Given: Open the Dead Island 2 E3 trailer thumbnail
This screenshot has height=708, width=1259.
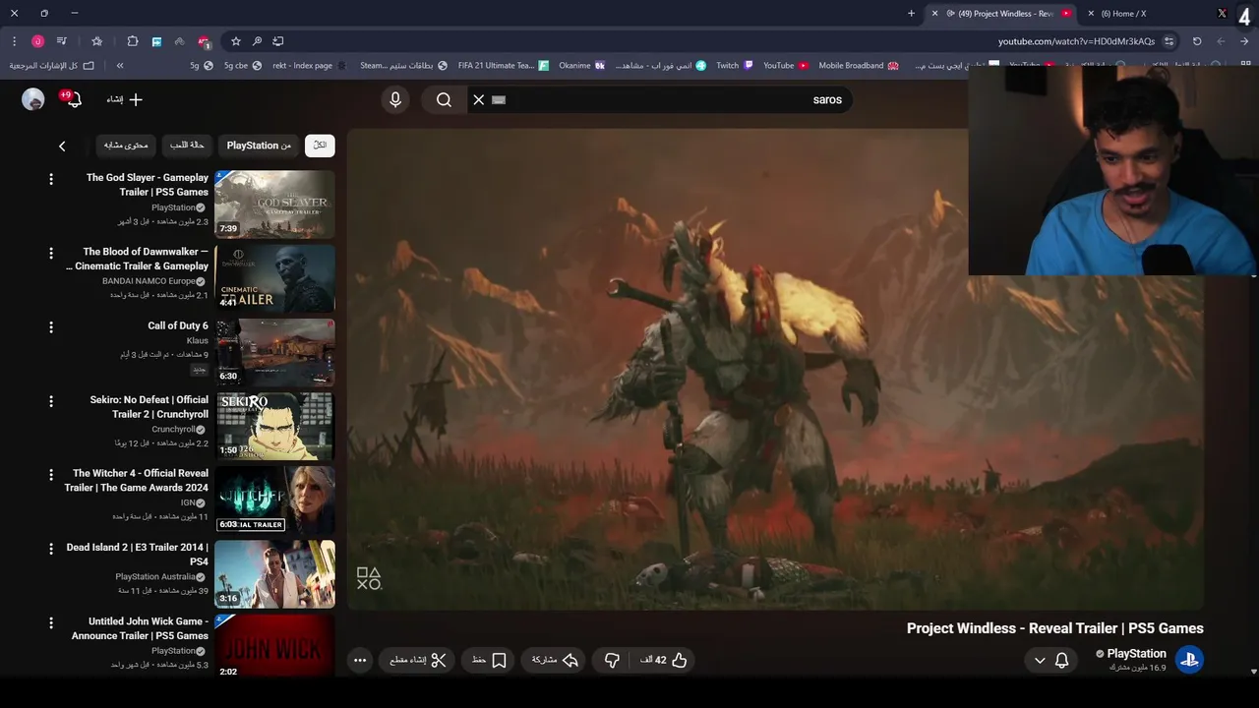Looking at the screenshot, I should click(274, 574).
